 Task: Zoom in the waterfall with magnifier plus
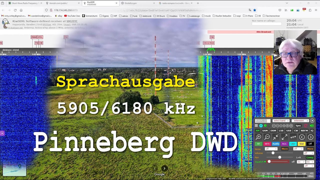coord(259,137)
